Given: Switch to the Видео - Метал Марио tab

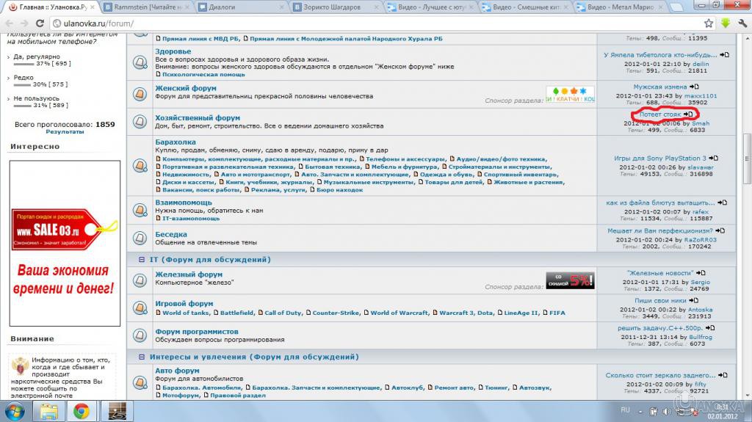Looking at the screenshot, I should [619, 7].
